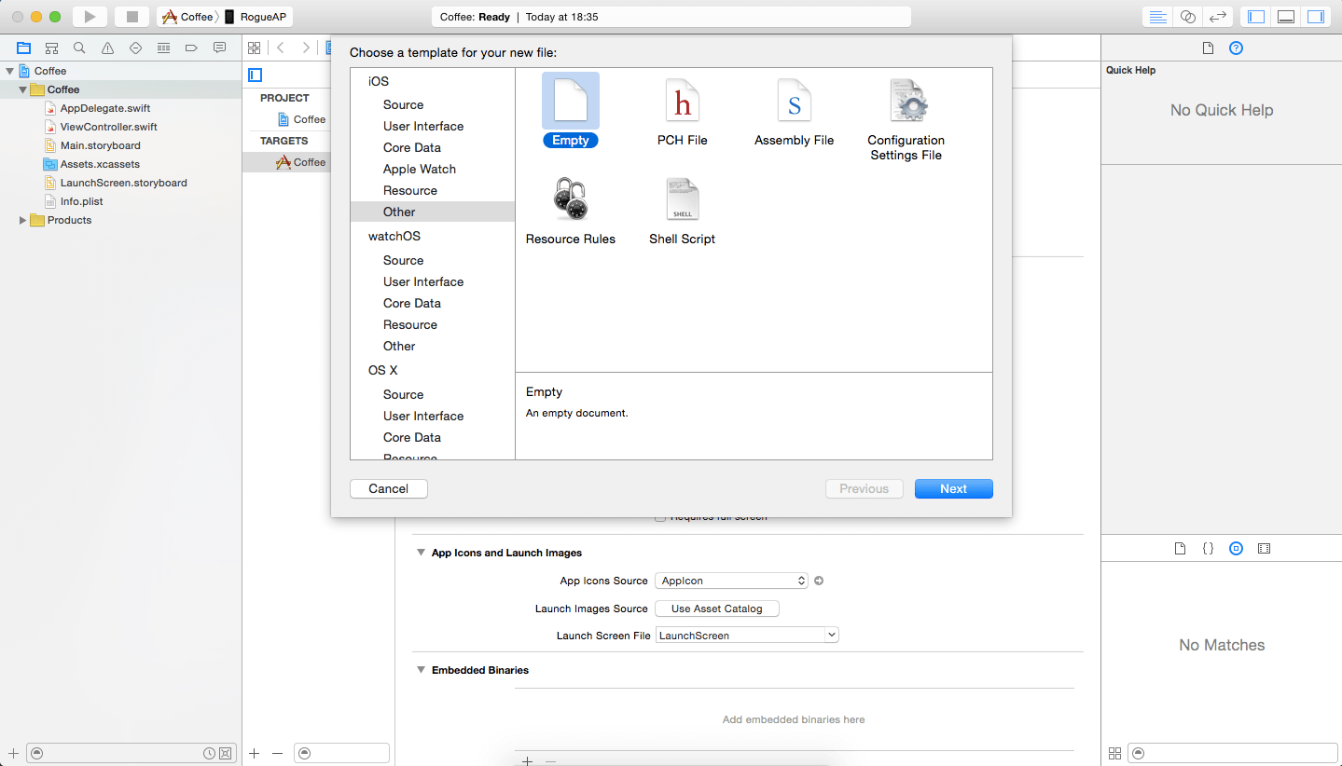Open Info.plist in navigator
The width and height of the screenshot is (1342, 766).
click(x=81, y=201)
